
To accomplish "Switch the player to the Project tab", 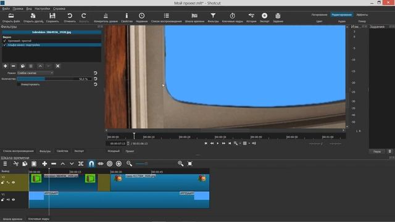I will tap(130, 151).
